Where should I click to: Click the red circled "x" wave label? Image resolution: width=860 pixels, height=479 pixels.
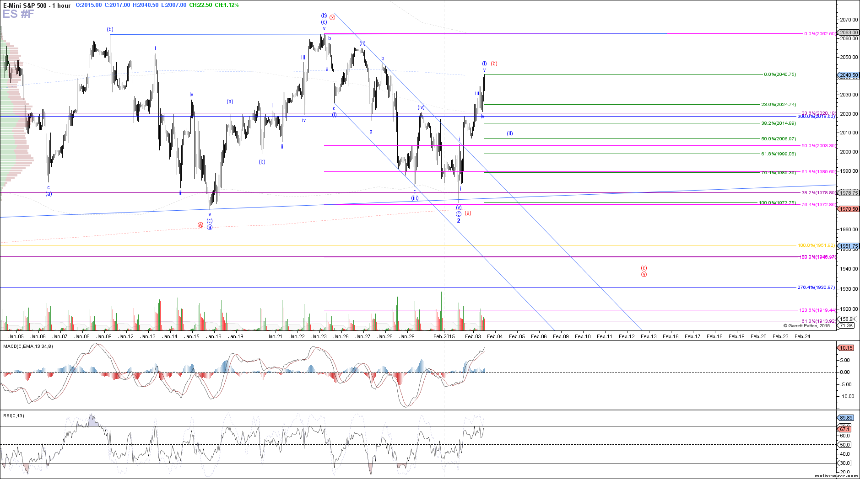[332, 17]
